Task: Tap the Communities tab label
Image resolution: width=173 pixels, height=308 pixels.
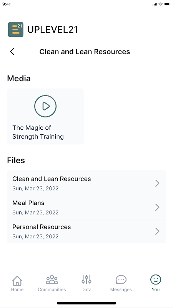Action: pos(52,290)
